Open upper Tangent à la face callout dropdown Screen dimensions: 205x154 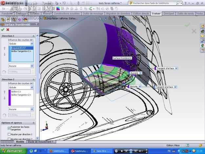[176, 68]
